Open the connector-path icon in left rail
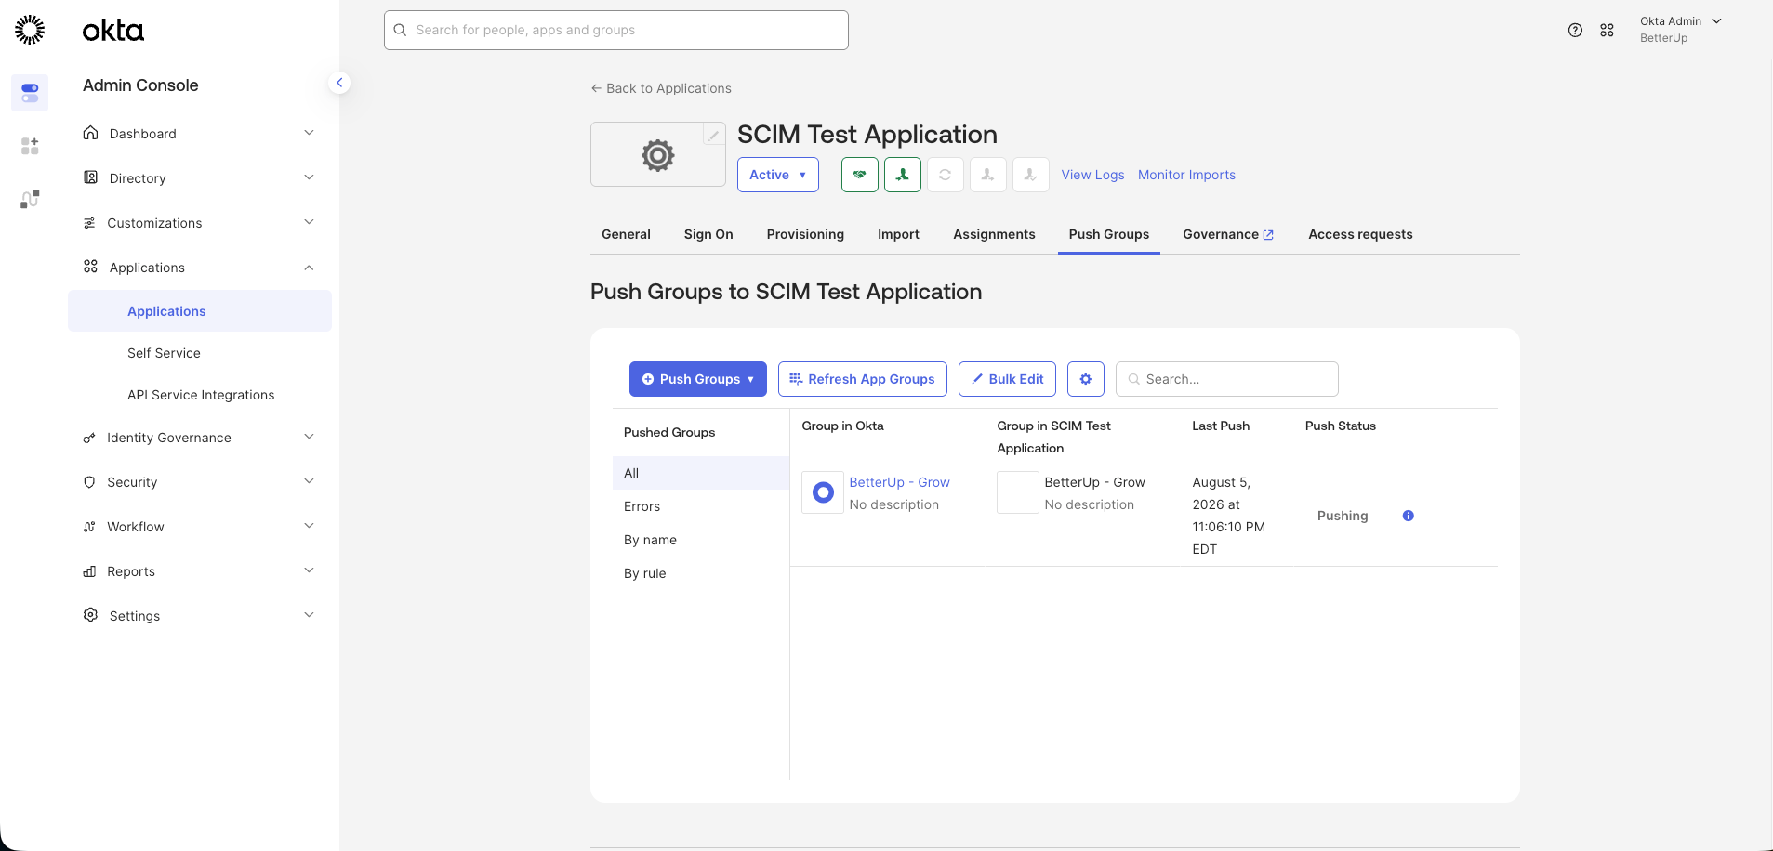 point(30,199)
